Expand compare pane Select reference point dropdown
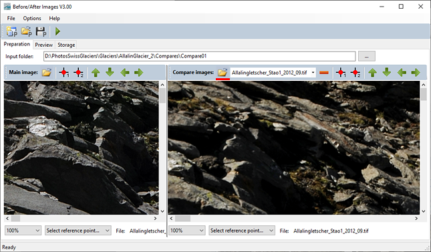The height and width of the screenshot is (252, 431). point(242,231)
